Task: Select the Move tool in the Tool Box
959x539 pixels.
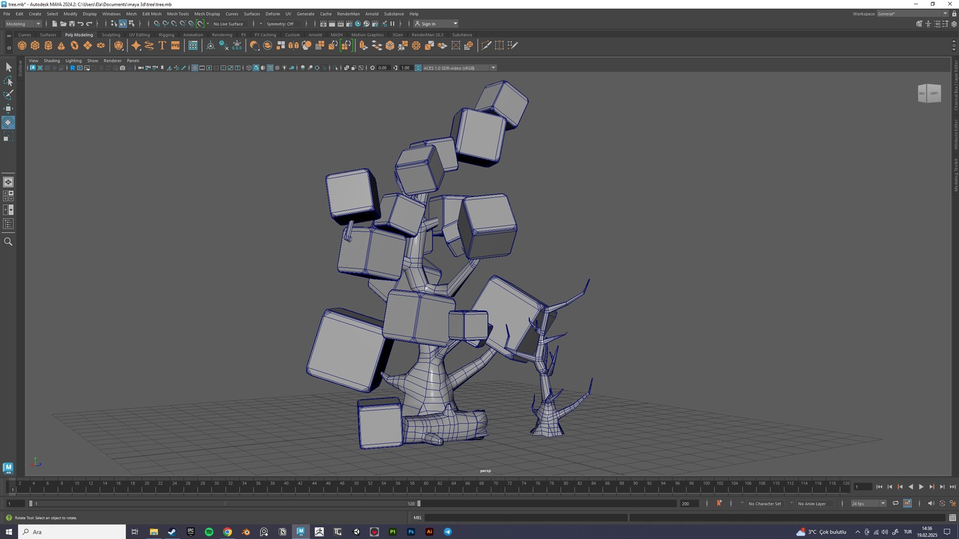Action: (x=8, y=109)
